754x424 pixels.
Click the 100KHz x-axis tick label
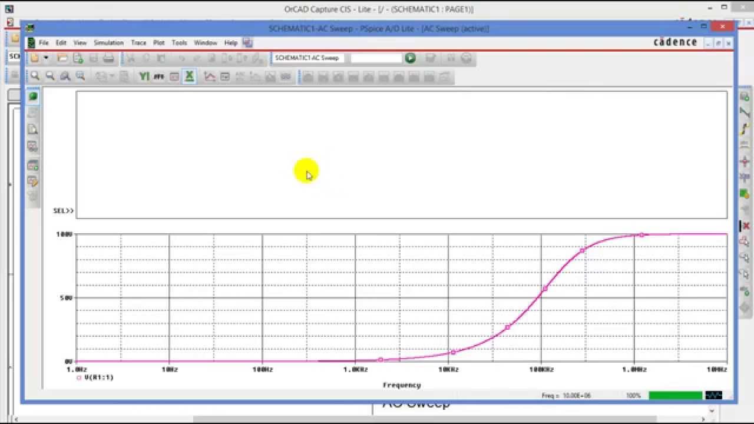pyautogui.click(x=541, y=369)
